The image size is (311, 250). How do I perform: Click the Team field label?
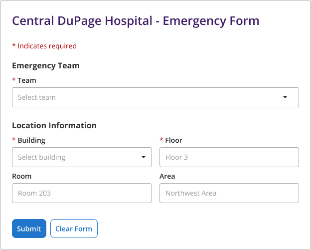point(27,80)
